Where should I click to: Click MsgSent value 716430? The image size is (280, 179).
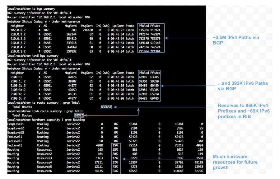pos(88,30)
